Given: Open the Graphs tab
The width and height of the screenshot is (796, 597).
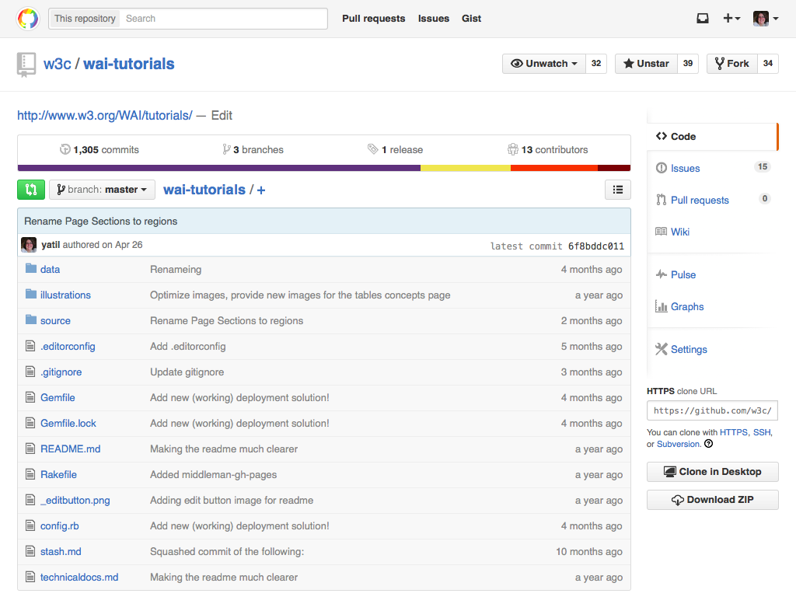Looking at the screenshot, I should click(679, 306).
